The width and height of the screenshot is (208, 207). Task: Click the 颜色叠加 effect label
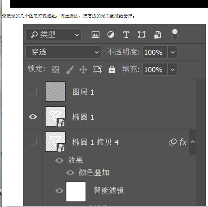click(94, 172)
